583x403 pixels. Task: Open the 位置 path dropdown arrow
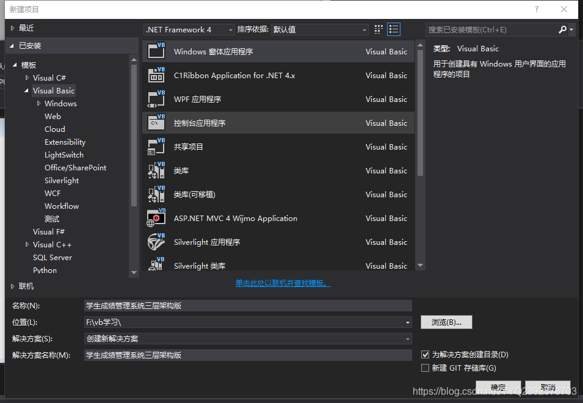click(x=408, y=322)
